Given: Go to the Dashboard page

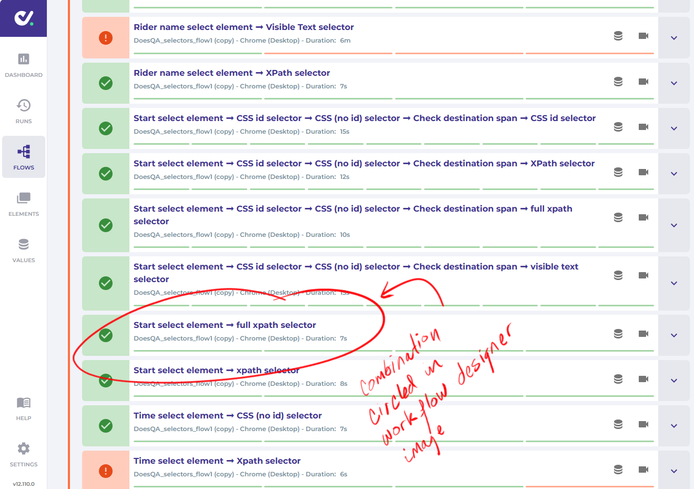Looking at the screenshot, I should click(24, 65).
